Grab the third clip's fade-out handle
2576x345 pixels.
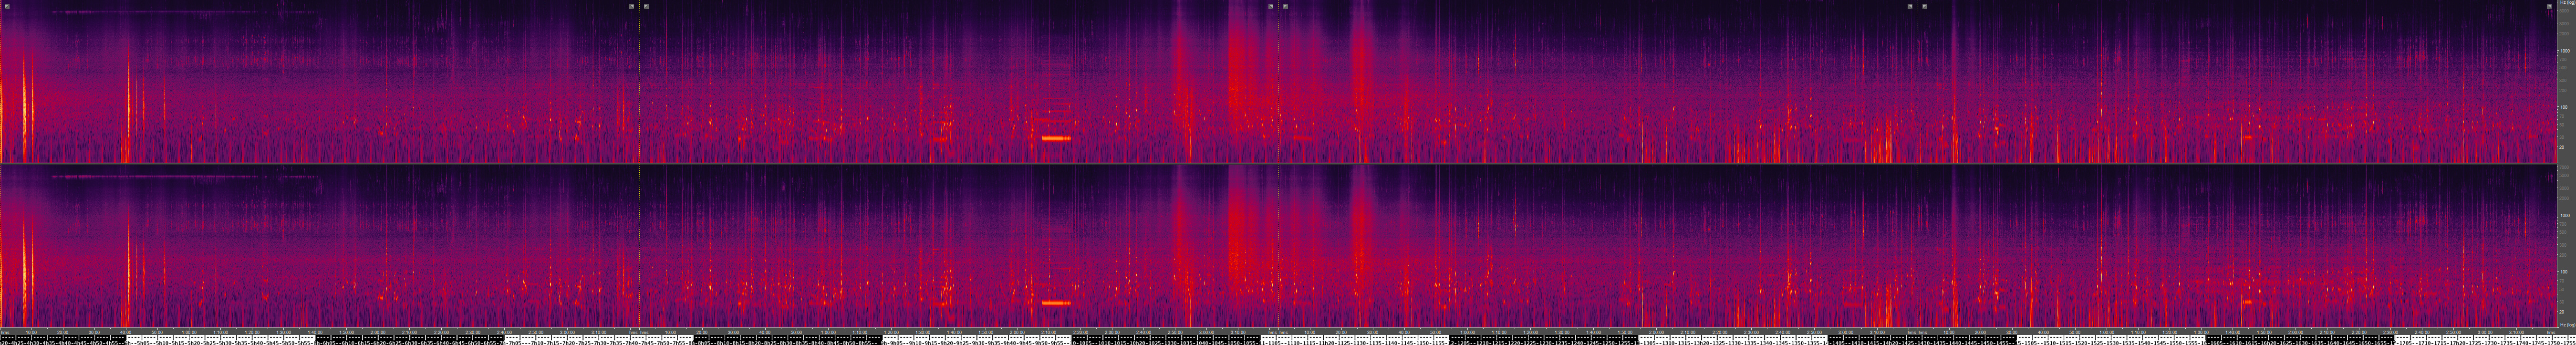tap(1910, 6)
